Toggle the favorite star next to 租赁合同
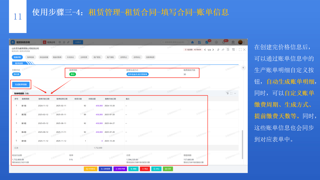 click(64, 42)
